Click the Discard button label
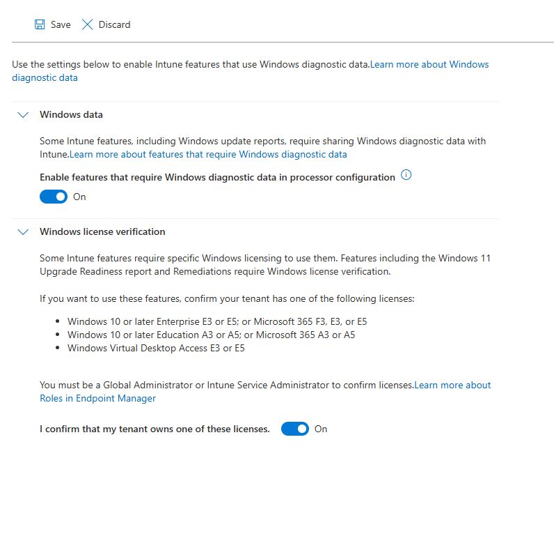Viewport: 554px width, 534px height. [x=114, y=24]
